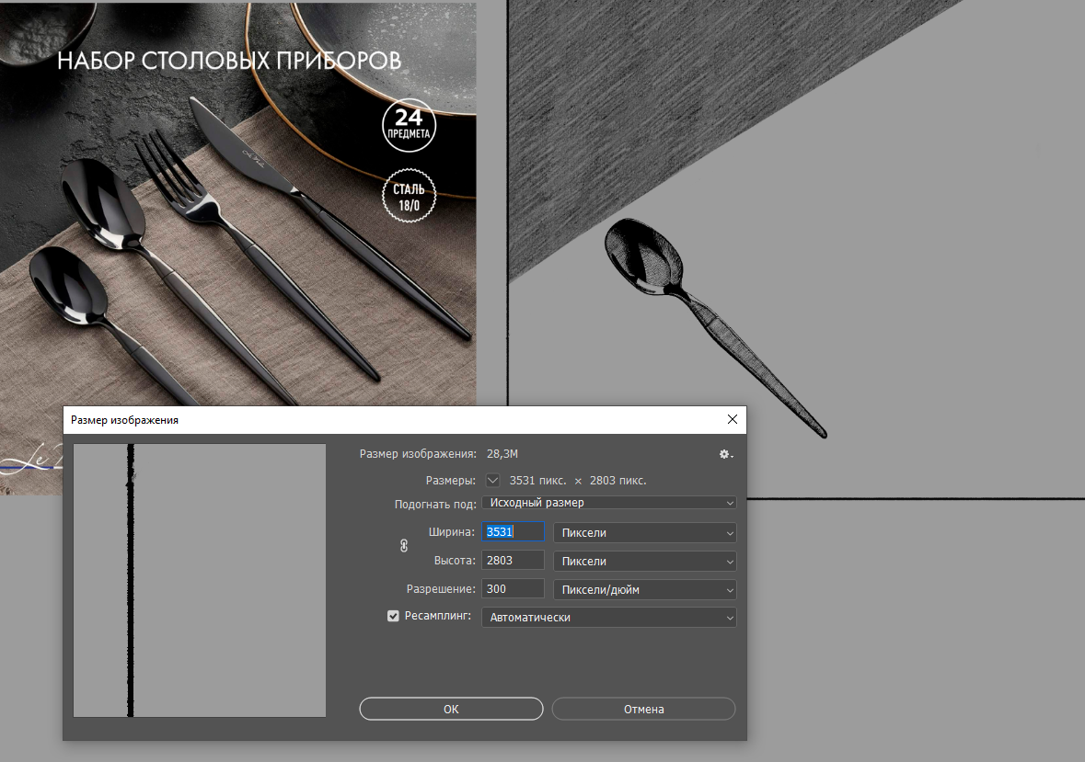This screenshot has width=1085, height=762.
Task: Click the Размер изображения dialog title
Action: (124, 420)
